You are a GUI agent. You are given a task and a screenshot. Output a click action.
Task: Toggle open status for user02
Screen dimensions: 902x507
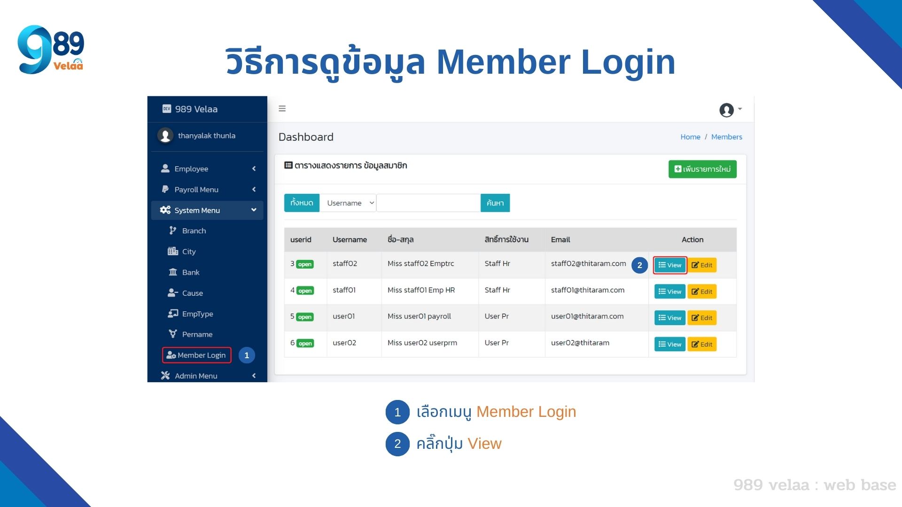click(305, 343)
